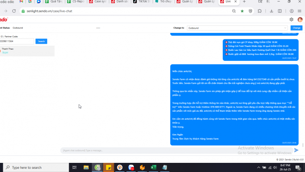Open Sticky Notes on the taskbar
Viewport: 305px width, 172px height.
(x=108, y=168)
